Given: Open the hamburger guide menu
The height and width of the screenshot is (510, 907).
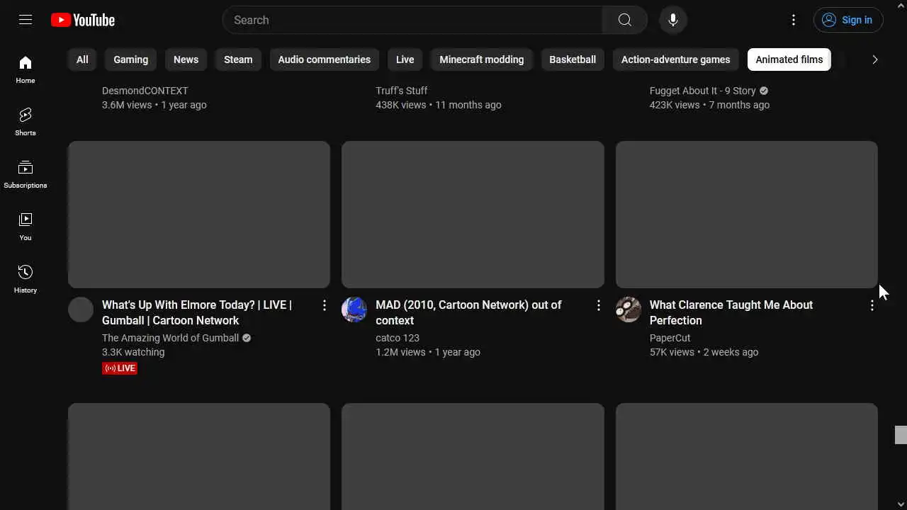Looking at the screenshot, I should click(x=26, y=20).
